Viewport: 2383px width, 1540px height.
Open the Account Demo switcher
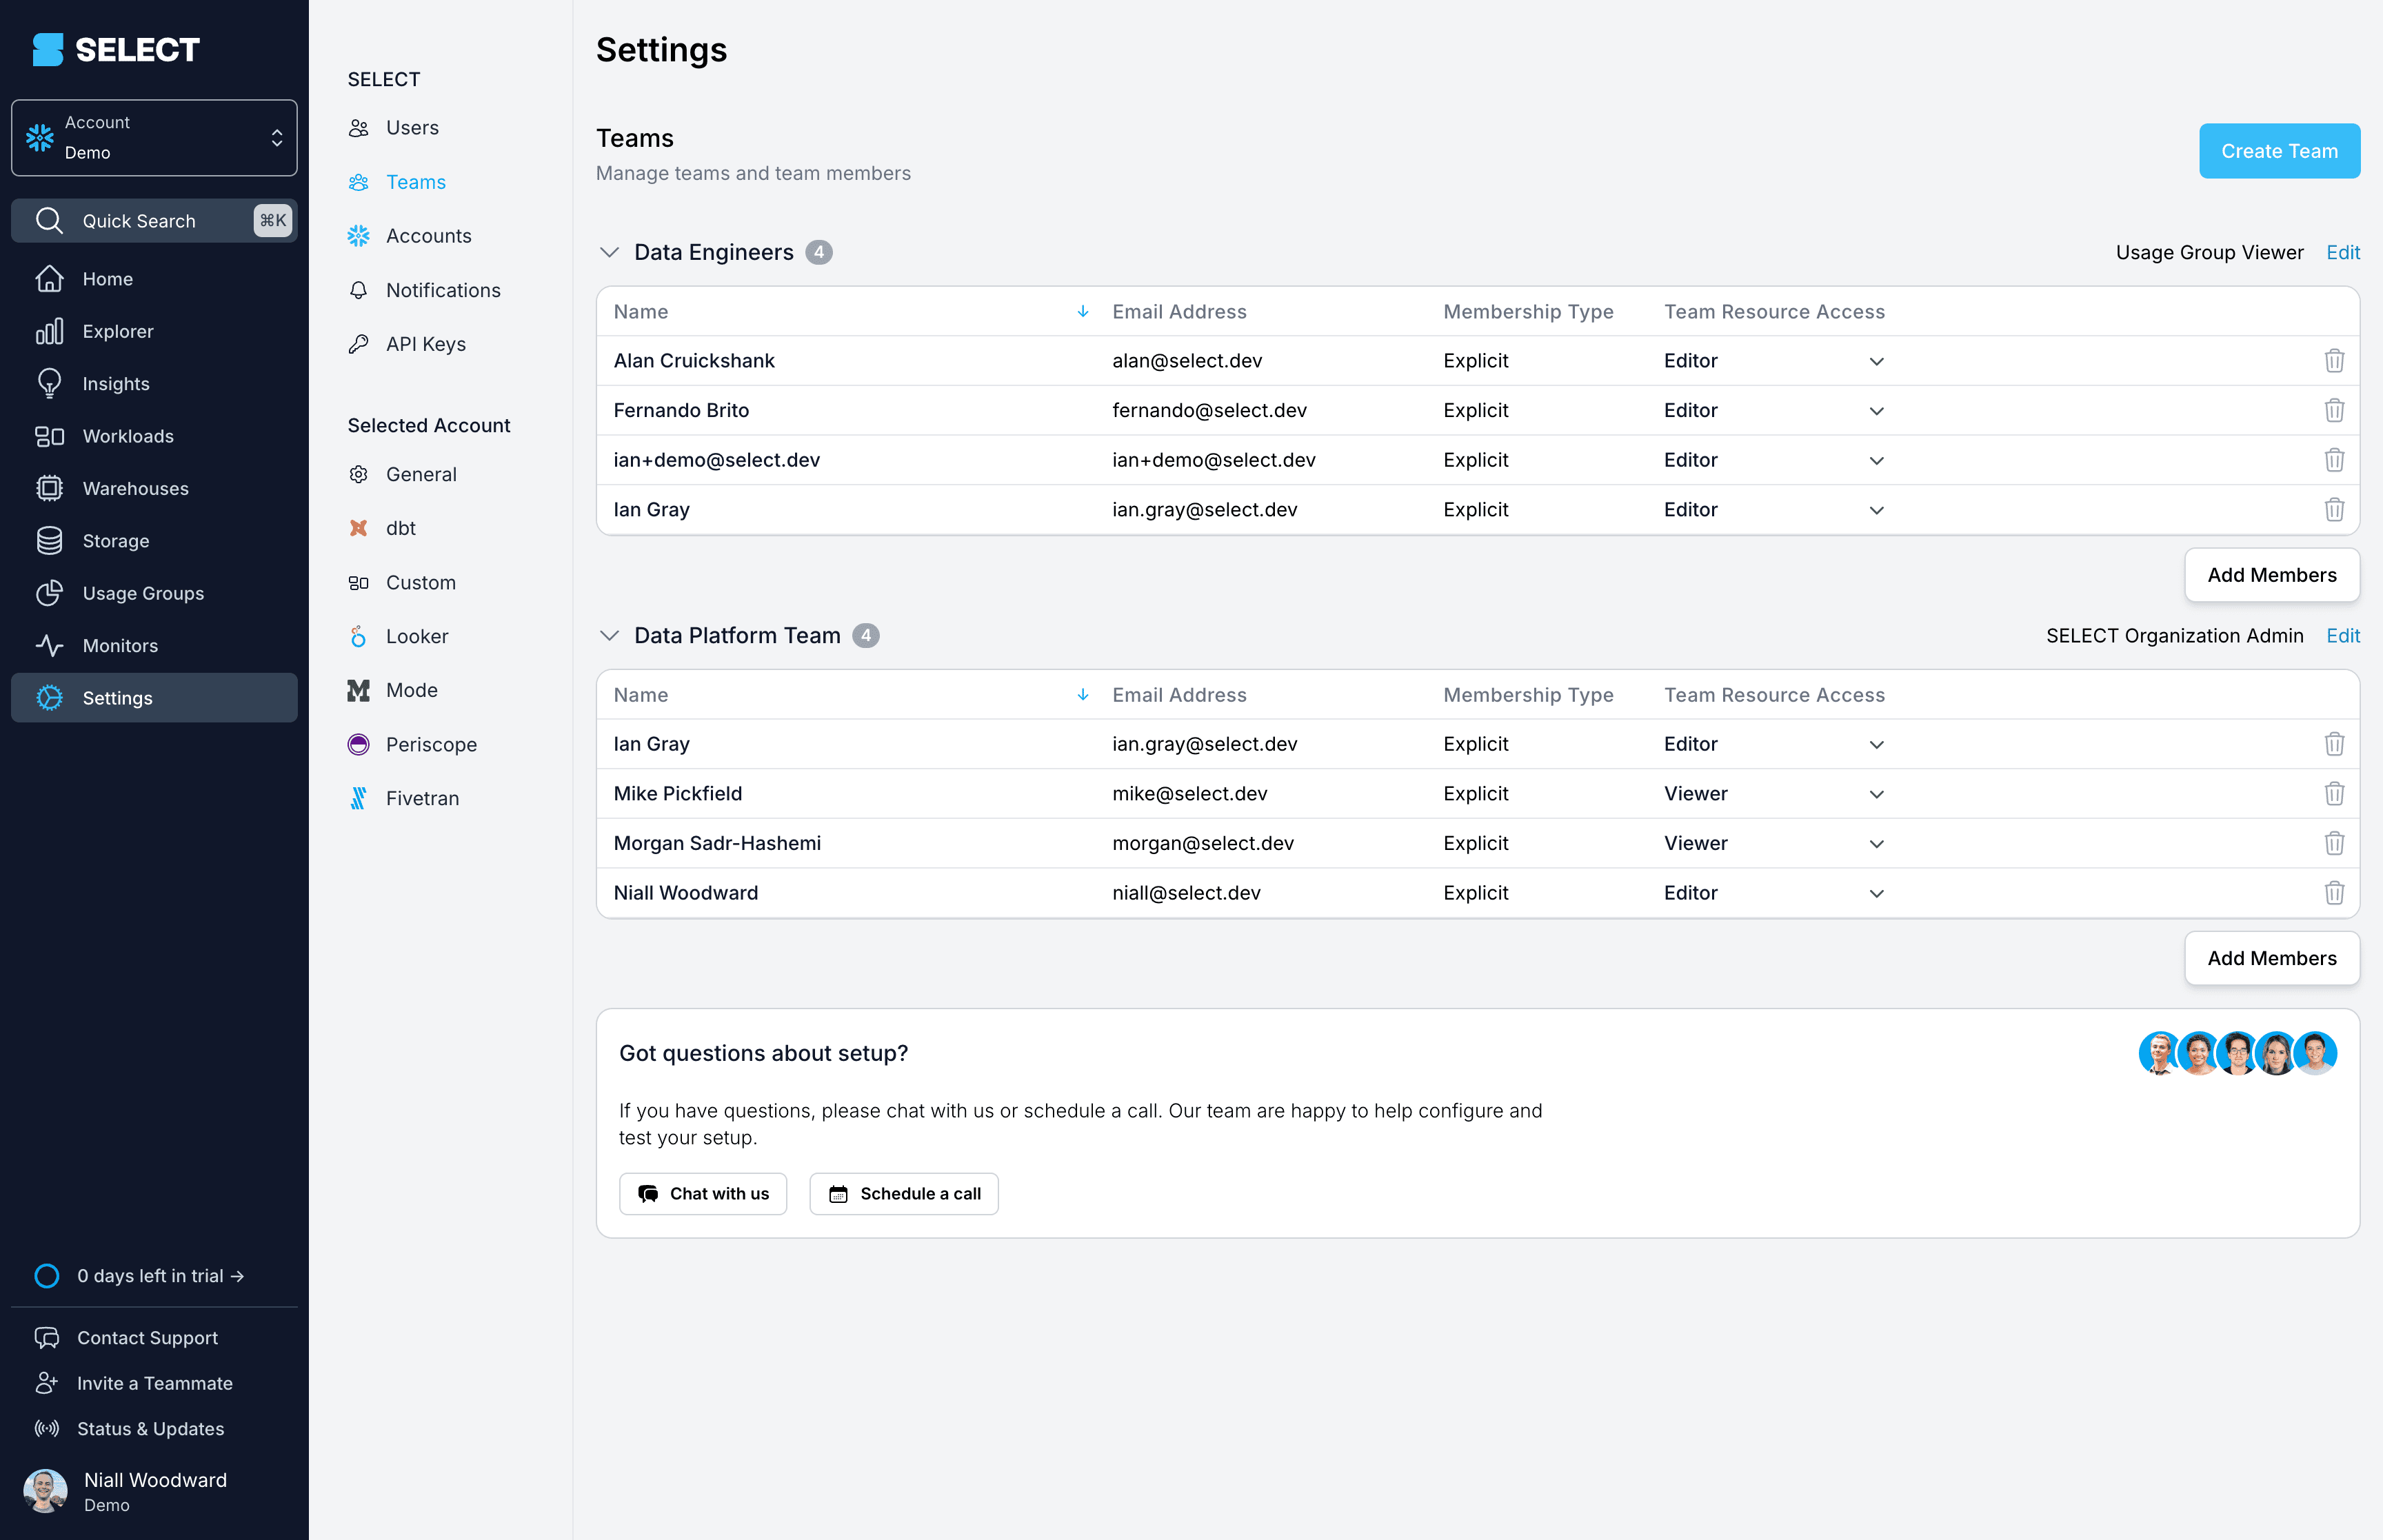click(154, 137)
